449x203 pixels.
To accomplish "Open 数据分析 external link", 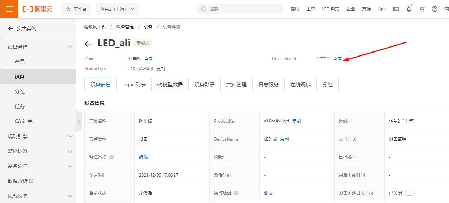I will coord(20,181).
